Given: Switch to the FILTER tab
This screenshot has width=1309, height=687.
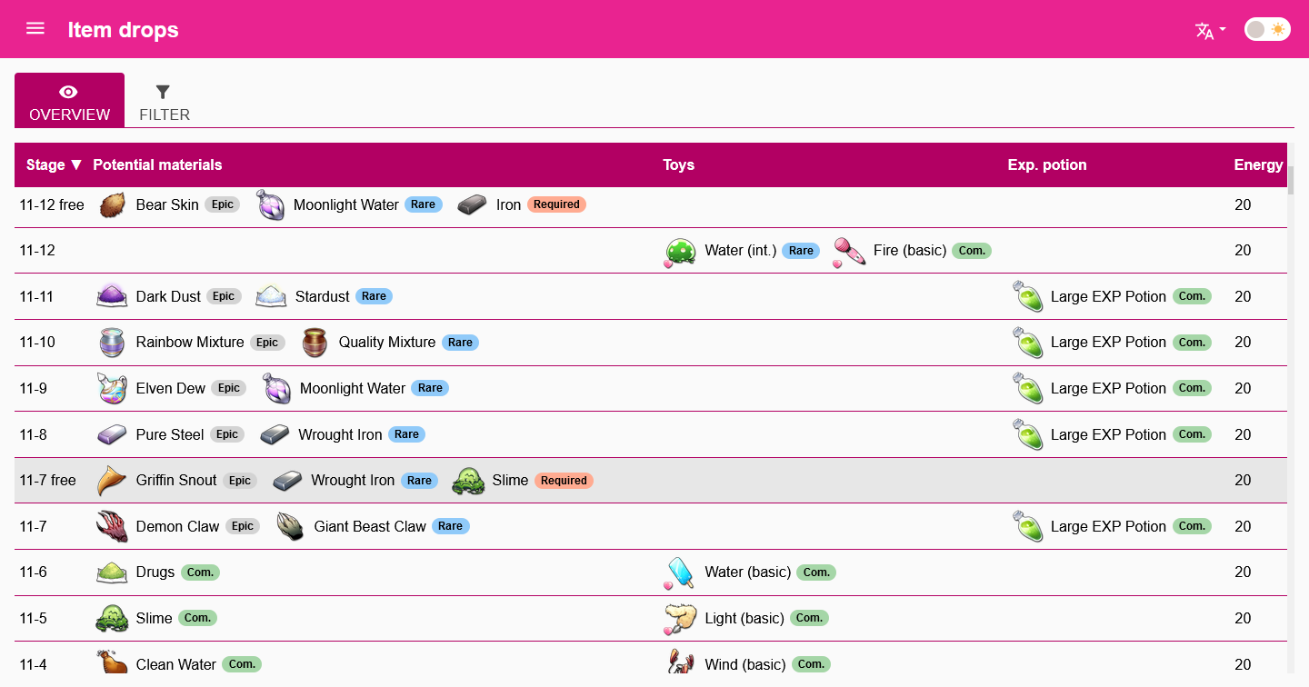Looking at the screenshot, I should tap(164, 100).
